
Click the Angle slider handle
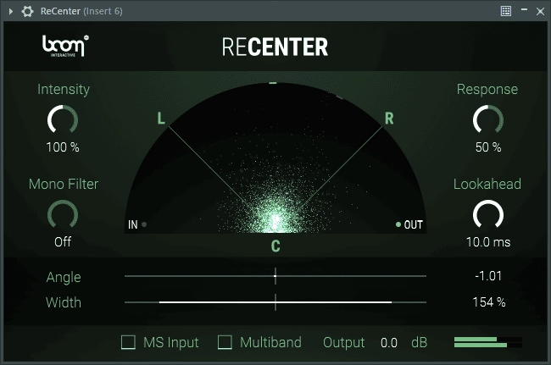click(275, 276)
